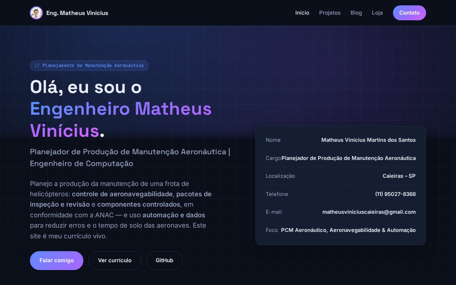This screenshot has width=456, height=285.
Task: Click the location 'Caieiras – SP'
Action: 399,176
